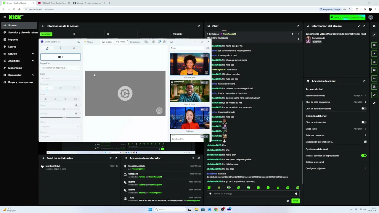Pop out the Información de la sesión panel
Viewport: 379px width, 213px height.
point(199,26)
